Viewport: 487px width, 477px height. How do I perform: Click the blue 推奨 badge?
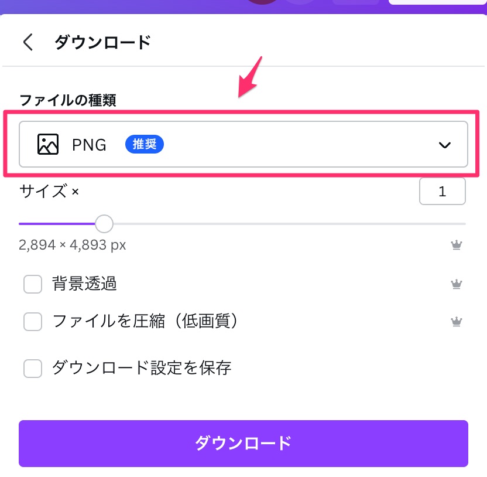coord(145,144)
